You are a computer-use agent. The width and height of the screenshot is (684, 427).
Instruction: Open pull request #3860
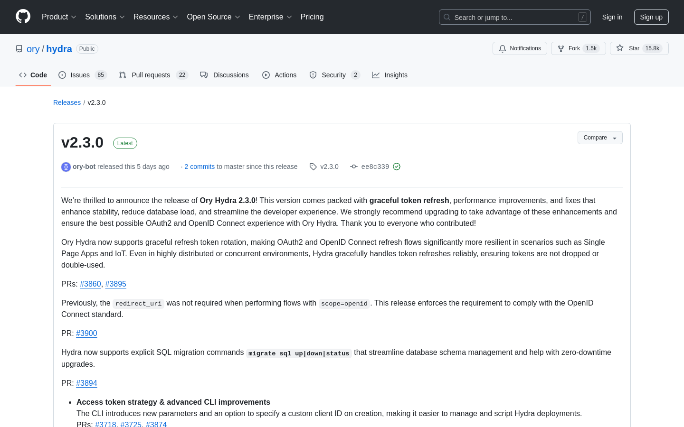[x=90, y=284]
